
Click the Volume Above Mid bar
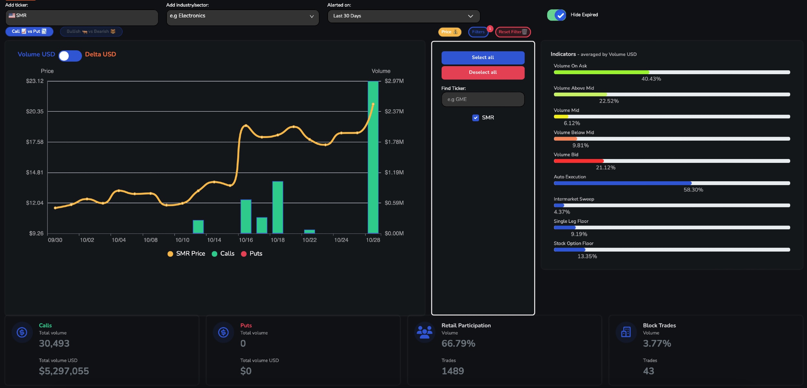tap(672, 95)
